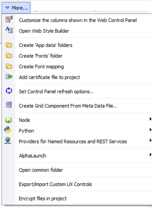Screen dimensions: 152x208
Task: Choose Export/import Custom UX Controls
Action: 77,184
